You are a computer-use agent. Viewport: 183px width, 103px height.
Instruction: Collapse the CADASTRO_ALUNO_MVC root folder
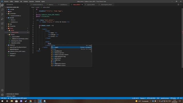tap(12, 7)
